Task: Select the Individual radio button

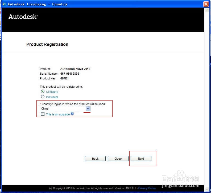Action: (x=43, y=97)
